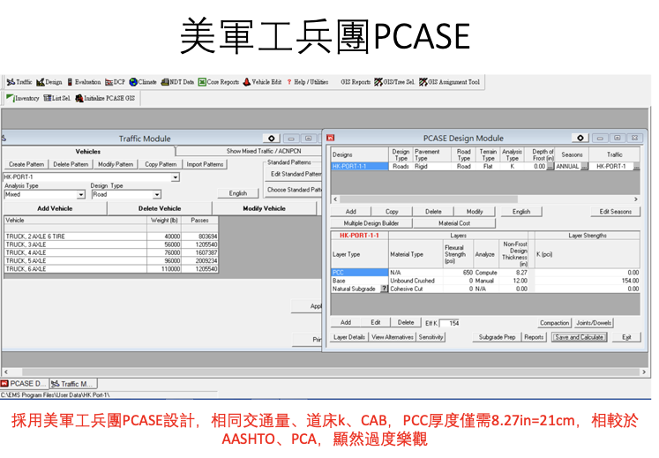This screenshot has height=458, width=659.
Task: Select TRUCK, 2 AXLE 6 TIRE row
Action: [x=111, y=237]
